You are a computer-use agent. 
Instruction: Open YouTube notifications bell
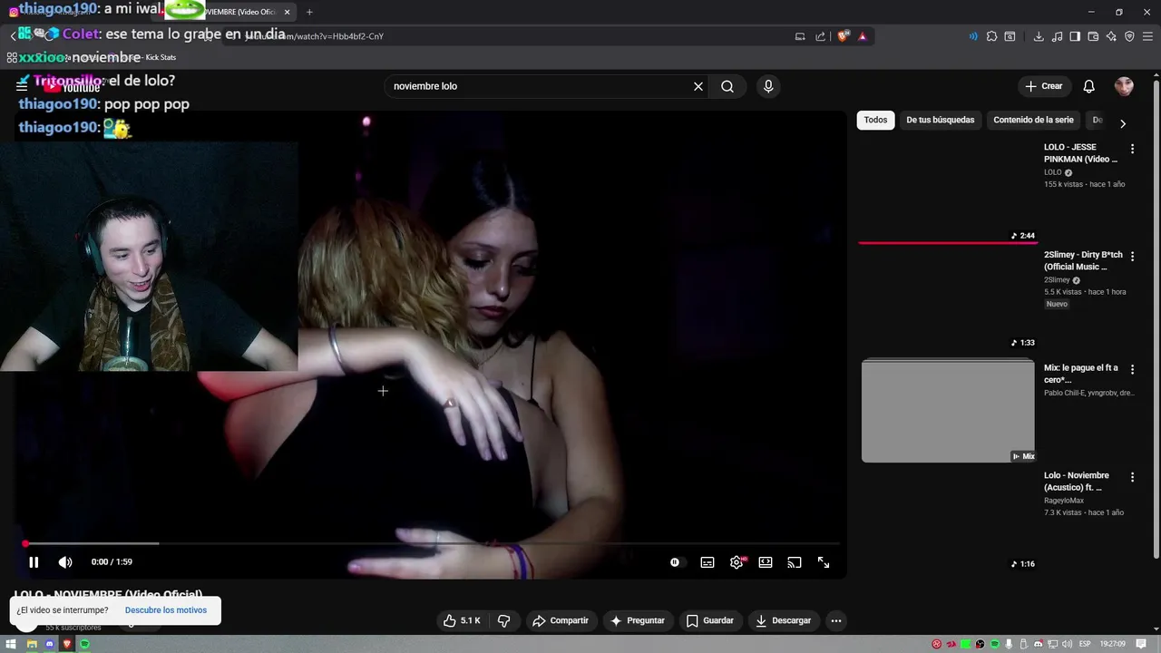(x=1089, y=86)
